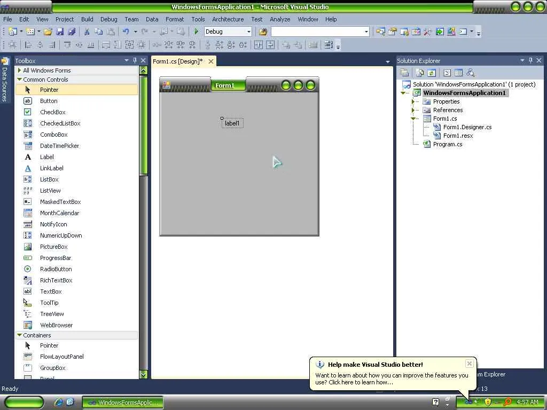The width and height of the screenshot is (547, 410).
Task: Click the Undo arrow icon
Action: click(126, 31)
